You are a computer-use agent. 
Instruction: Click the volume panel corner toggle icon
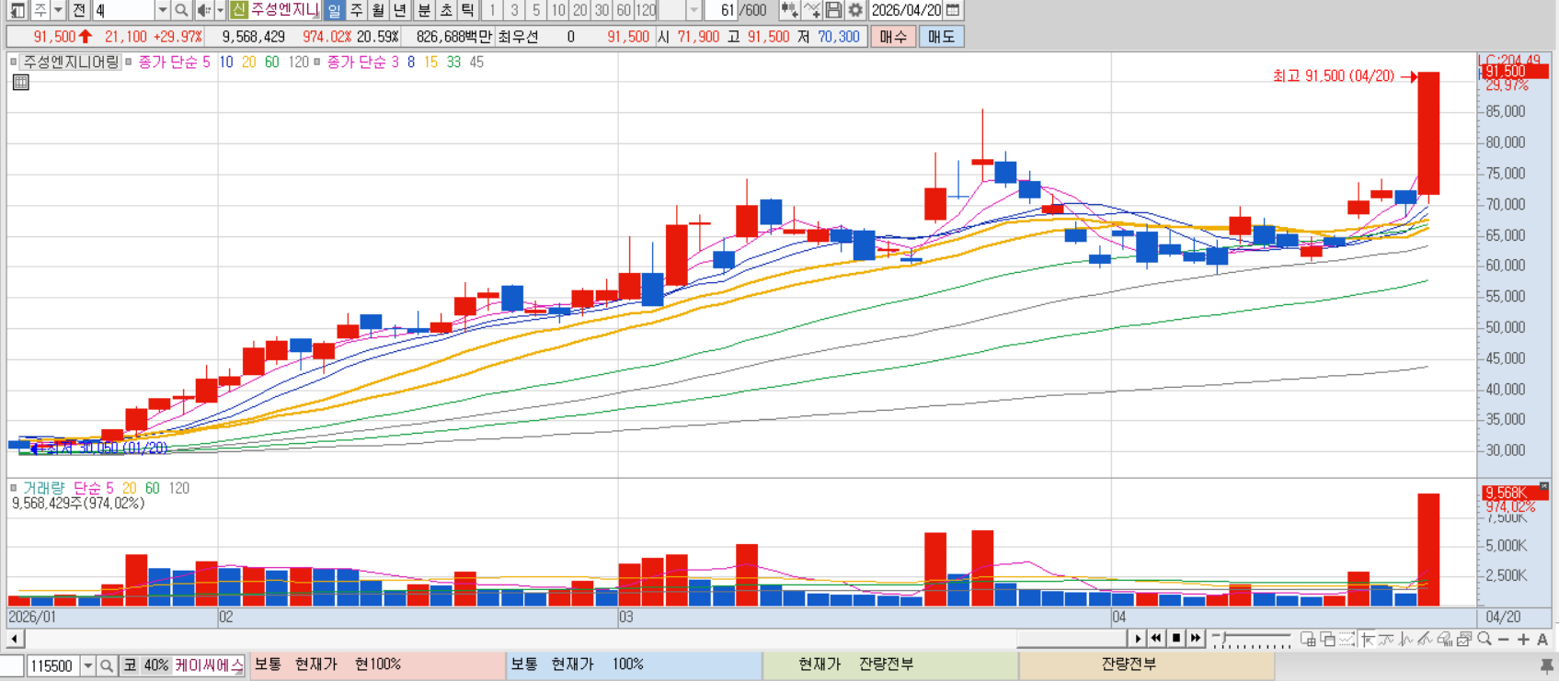(1544, 487)
